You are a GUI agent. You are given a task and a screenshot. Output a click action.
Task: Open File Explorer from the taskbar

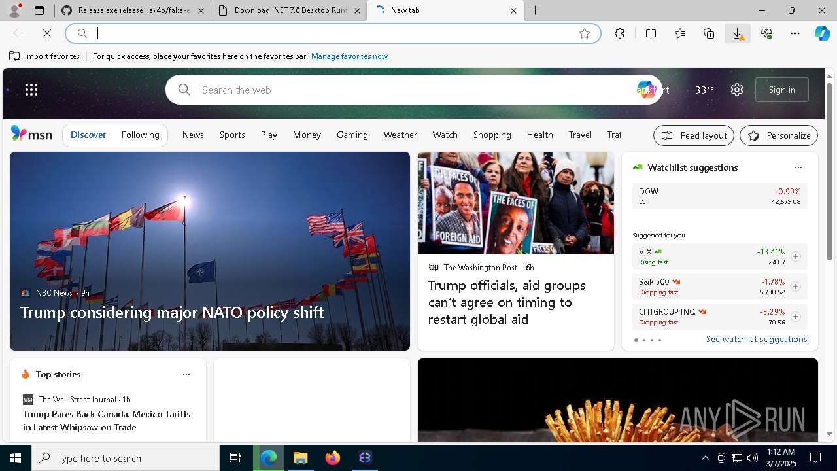[x=301, y=458]
